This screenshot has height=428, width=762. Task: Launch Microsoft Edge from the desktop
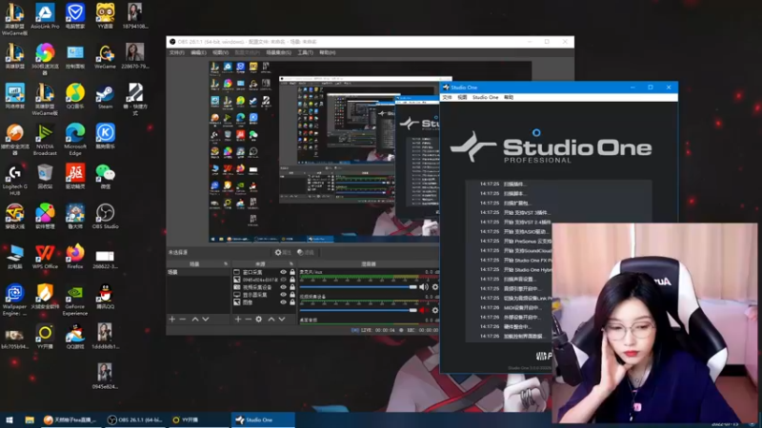coord(75,139)
